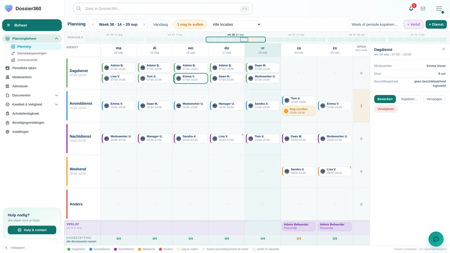Viewport: 450px width, 253px height.
Task: Click the Dossier360 heart logo
Action: tap(9, 8)
